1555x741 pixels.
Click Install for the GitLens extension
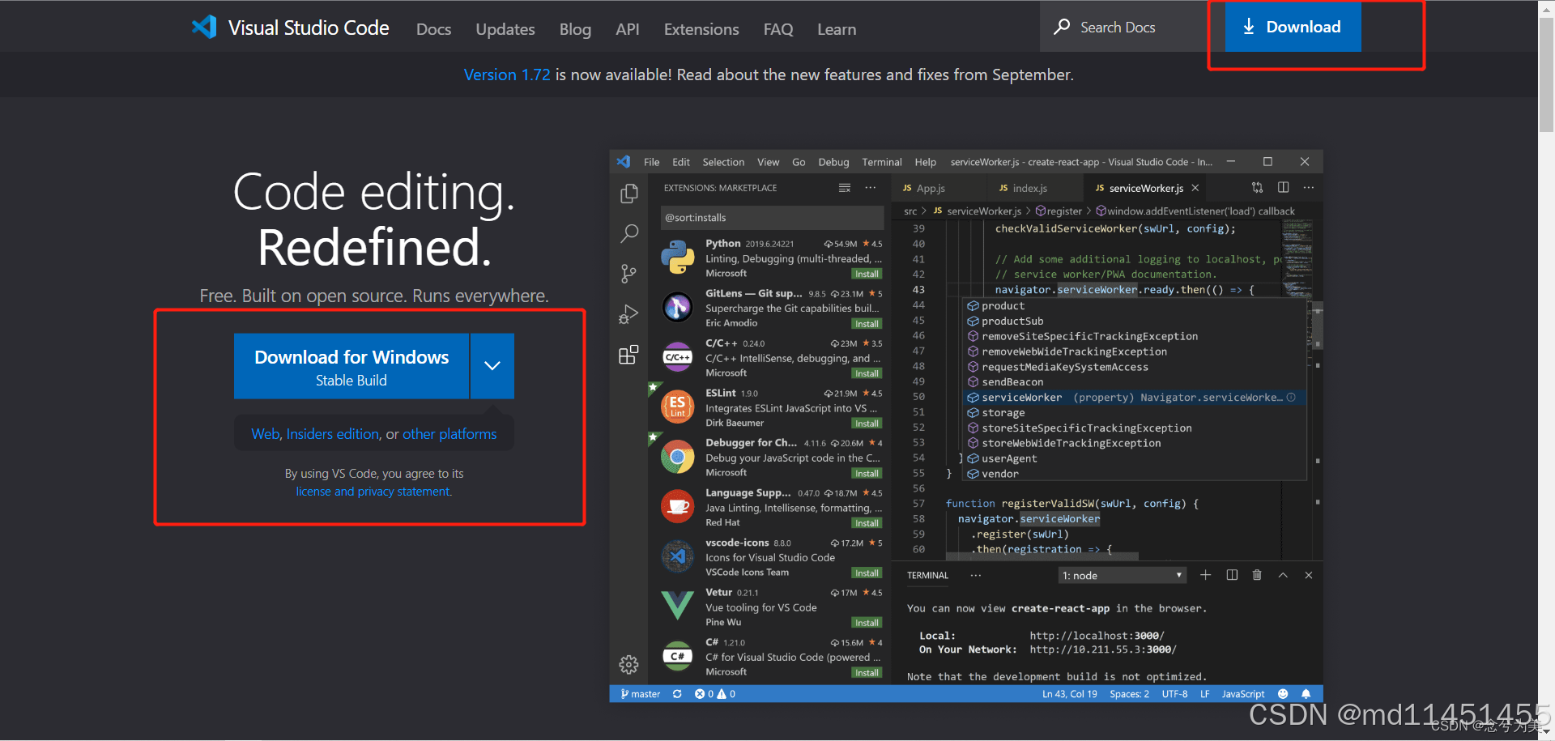tap(867, 324)
